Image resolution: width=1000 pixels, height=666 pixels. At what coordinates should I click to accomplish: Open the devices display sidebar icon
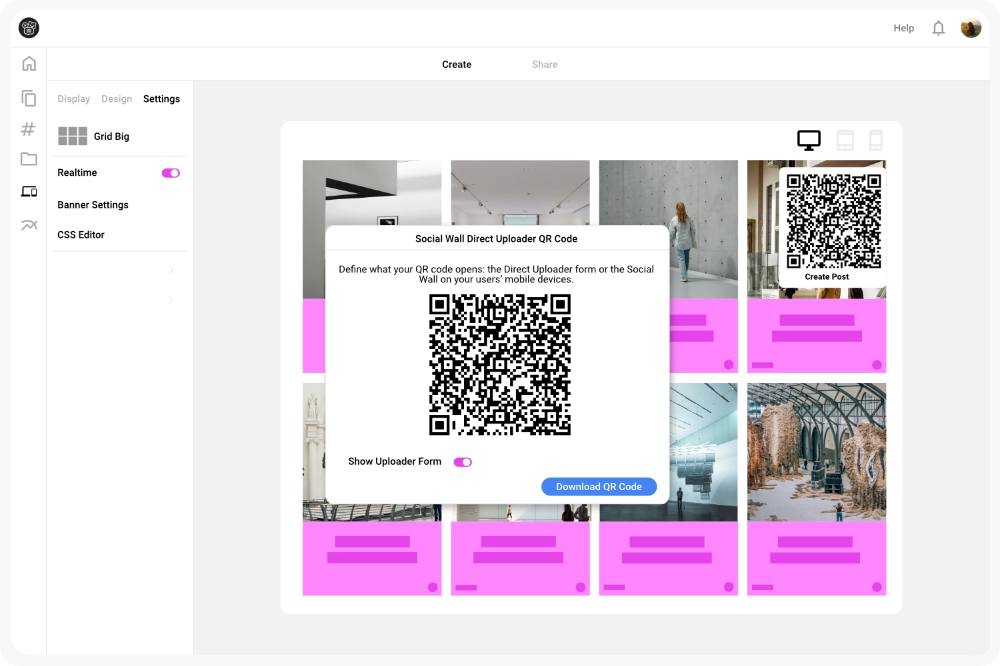[x=29, y=192]
